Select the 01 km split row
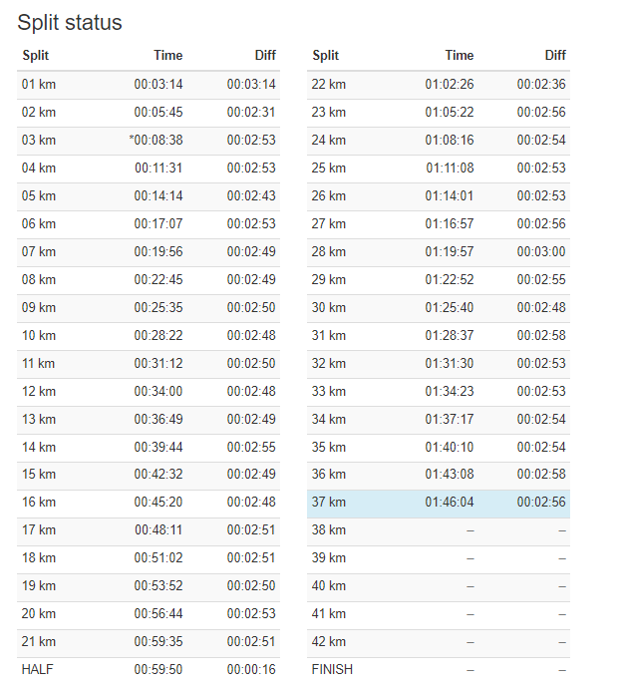The image size is (622, 687). (x=148, y=84)
